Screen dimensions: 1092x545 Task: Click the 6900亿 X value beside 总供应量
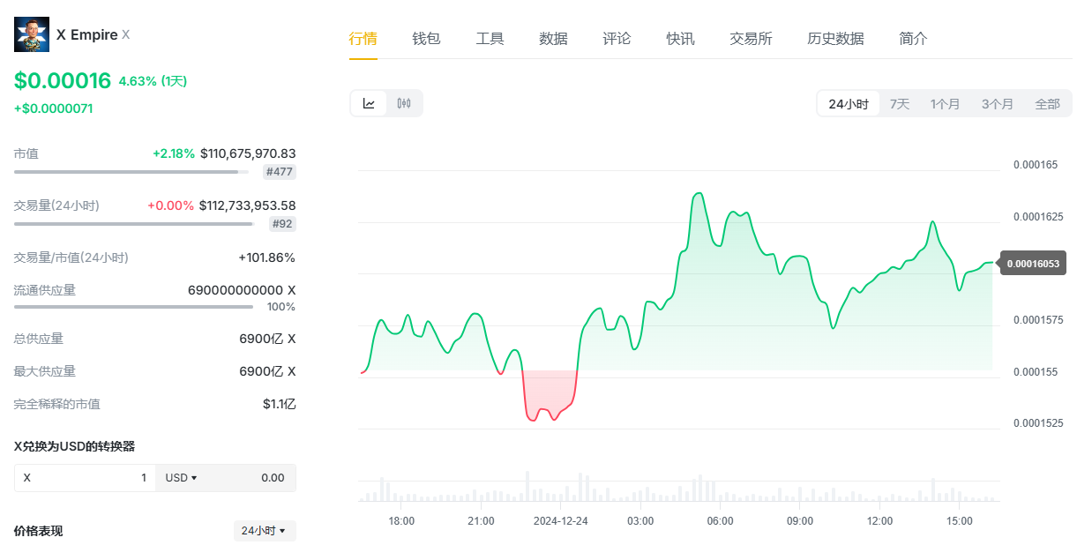267,339
